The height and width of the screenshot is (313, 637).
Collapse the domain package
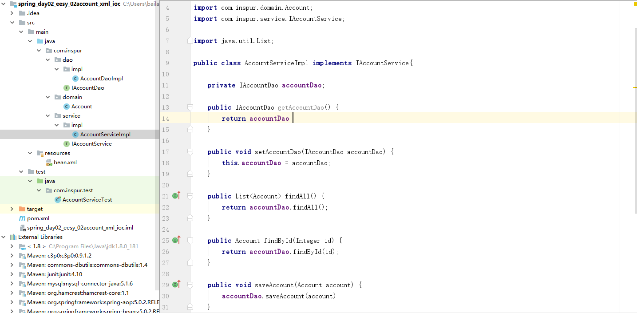(x=48, y=97)
